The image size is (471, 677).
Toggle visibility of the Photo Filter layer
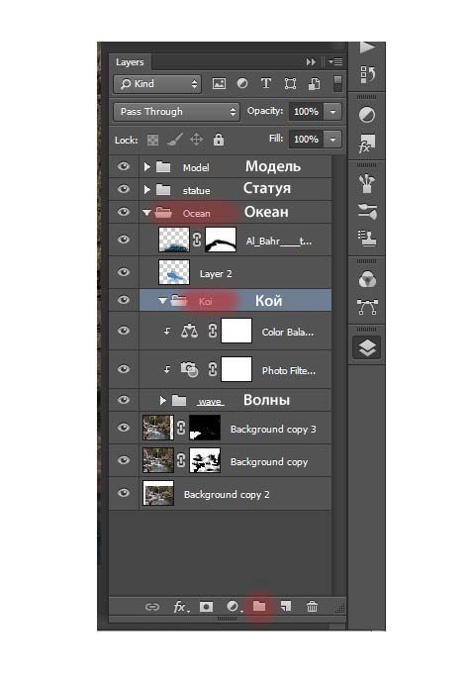coord(124,369)
